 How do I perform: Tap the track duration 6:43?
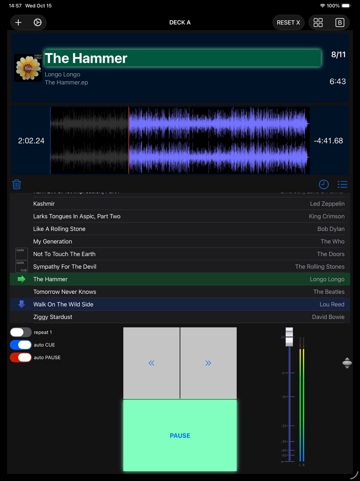point(337,81)
